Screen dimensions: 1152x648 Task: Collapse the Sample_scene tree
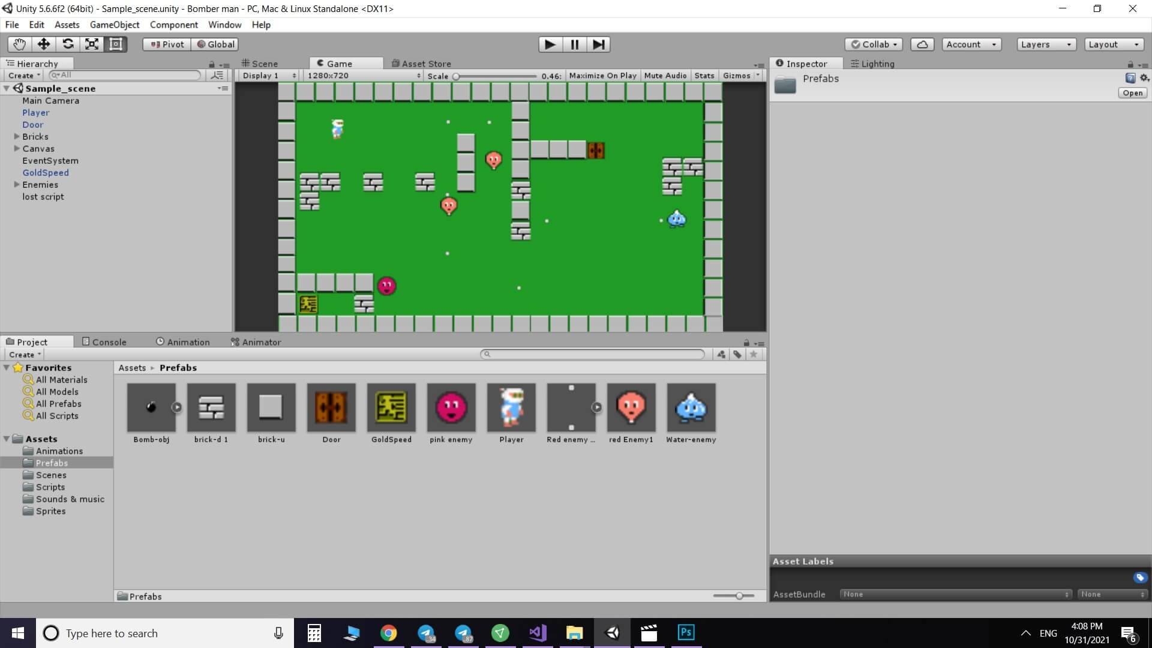[7, 88]
